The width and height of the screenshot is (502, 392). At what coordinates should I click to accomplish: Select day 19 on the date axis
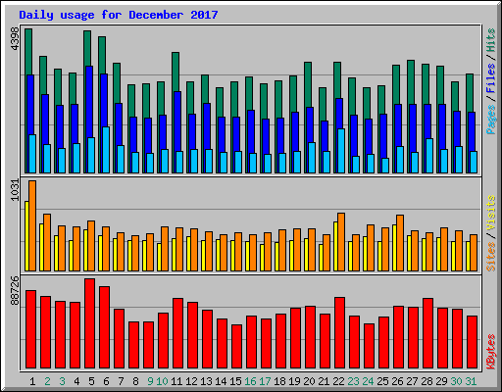click(x=294, y=381)
